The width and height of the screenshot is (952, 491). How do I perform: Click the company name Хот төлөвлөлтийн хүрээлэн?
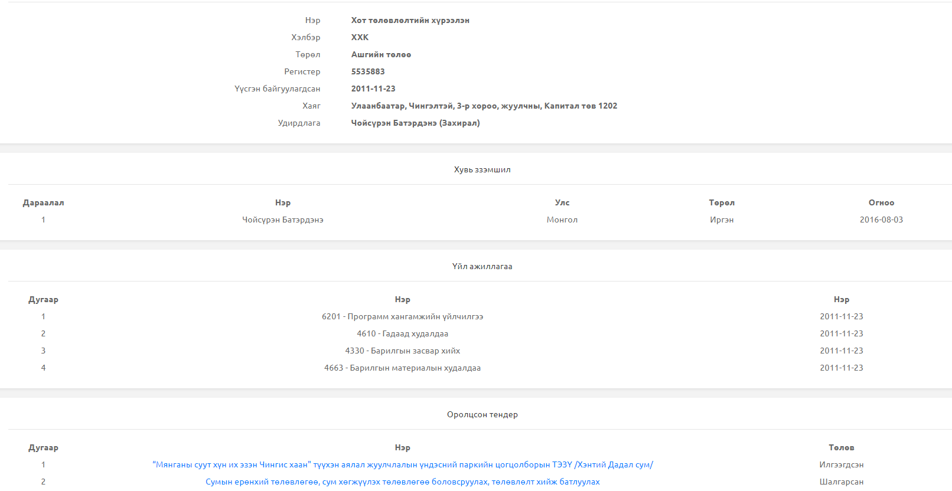pyautogui.click(x=410, y=20)
